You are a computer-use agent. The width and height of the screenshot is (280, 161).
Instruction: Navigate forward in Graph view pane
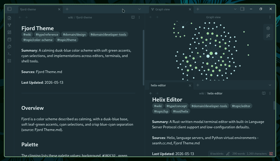(157, 17)
